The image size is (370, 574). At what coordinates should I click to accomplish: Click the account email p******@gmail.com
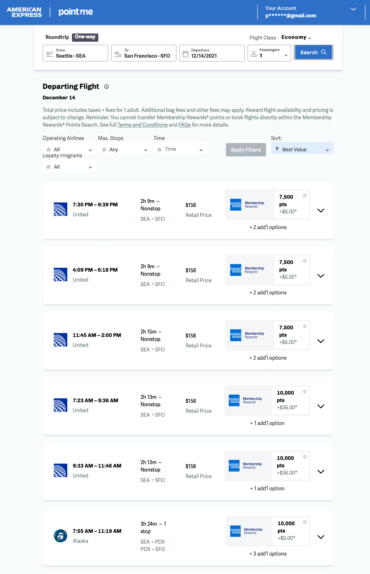[291, 16]
